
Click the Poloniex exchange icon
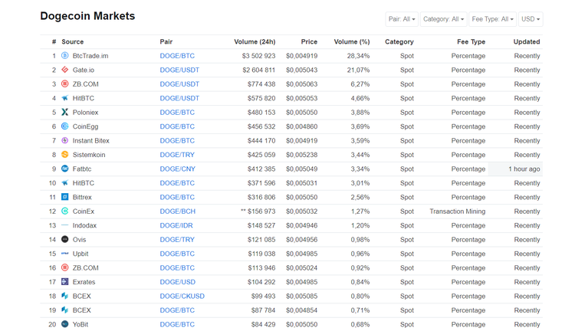pos(64,113)
